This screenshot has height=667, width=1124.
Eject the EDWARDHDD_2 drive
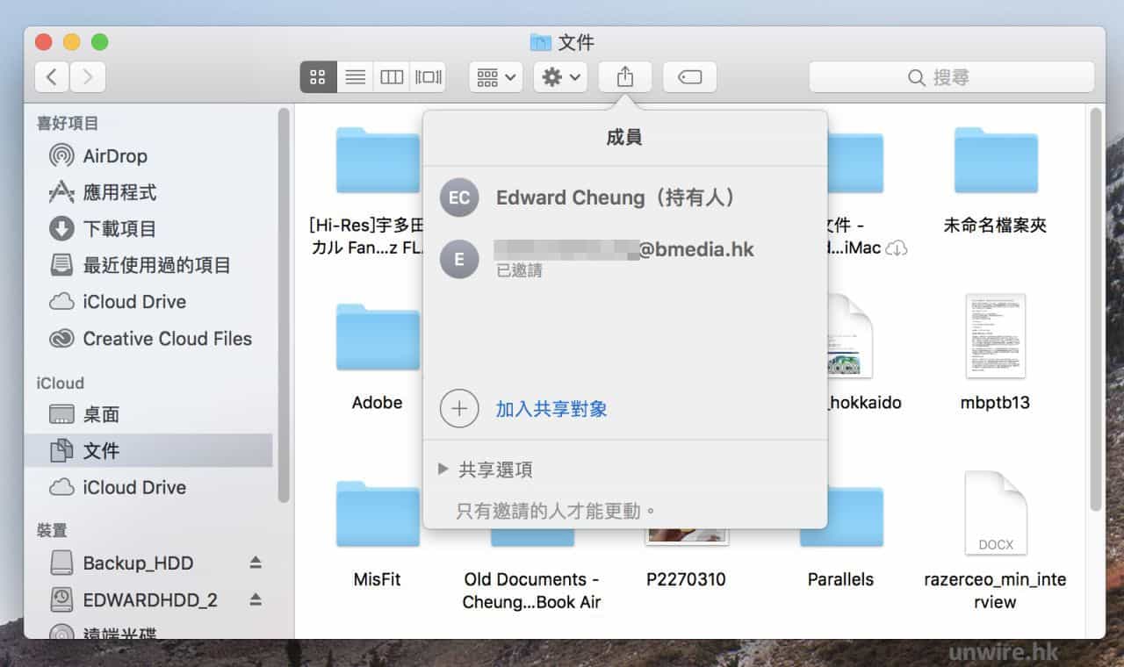pos(256,599)
